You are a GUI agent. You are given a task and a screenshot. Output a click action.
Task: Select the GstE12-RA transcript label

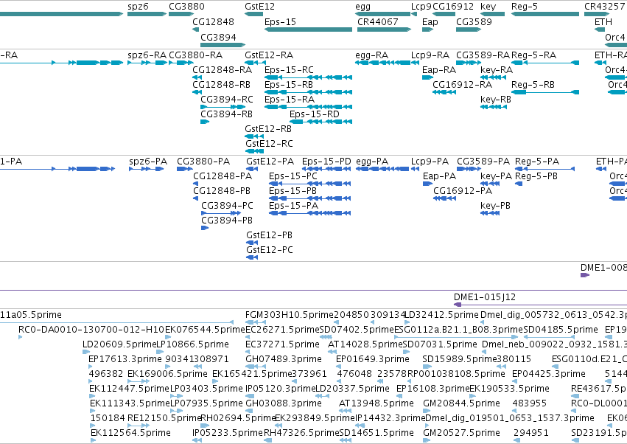point(269,55)
